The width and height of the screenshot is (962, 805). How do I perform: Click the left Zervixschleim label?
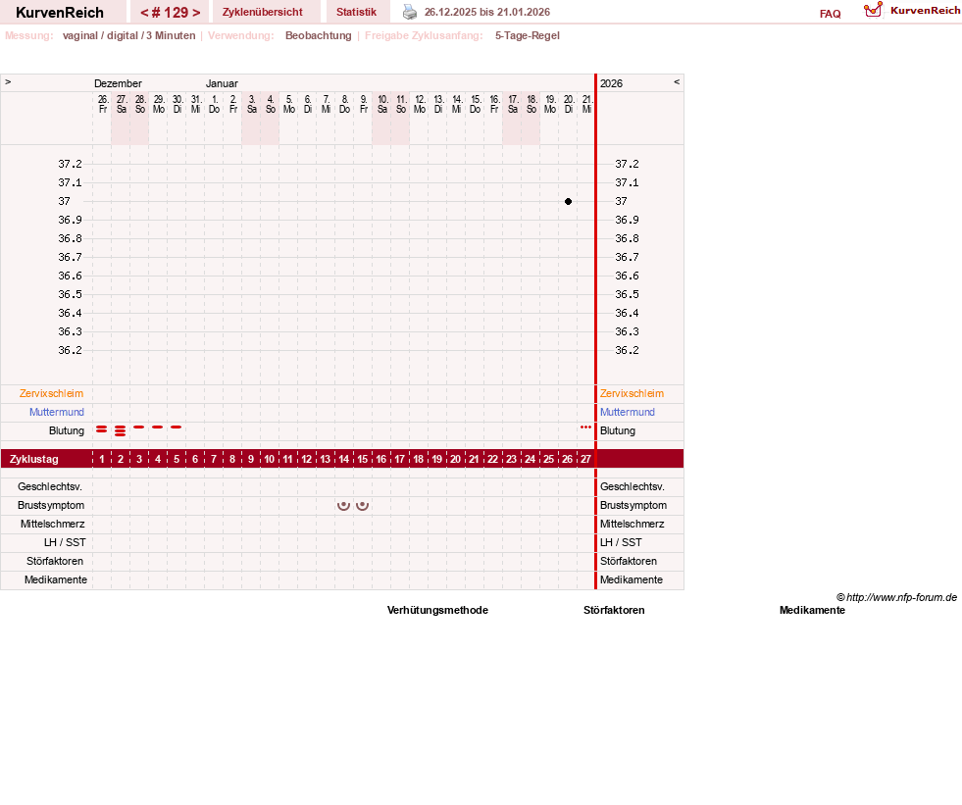[x=52, y=393]
